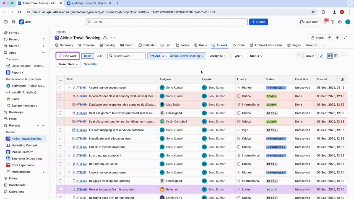
Task: Click the filter lines icon left of Group
Action: tap(298, 56)
